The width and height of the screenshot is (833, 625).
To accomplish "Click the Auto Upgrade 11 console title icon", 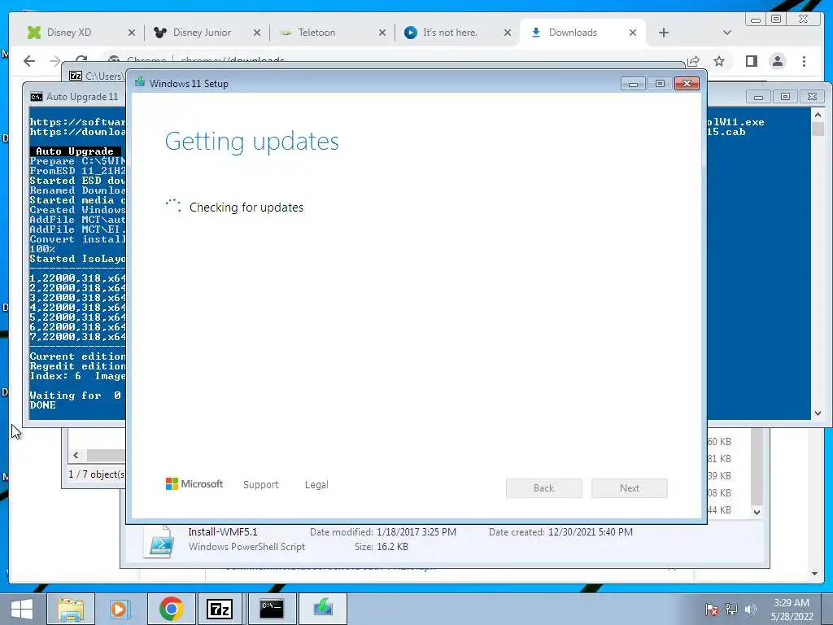I will [36, 97].
